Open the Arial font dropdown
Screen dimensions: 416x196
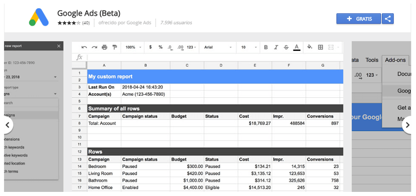tap(218, 47)
